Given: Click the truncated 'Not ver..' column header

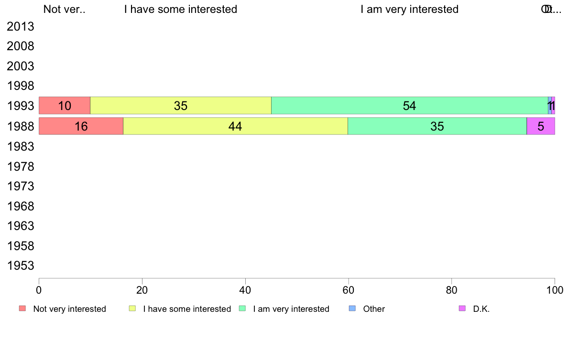Looking at the screenshot, I should (x=65, y=9).
